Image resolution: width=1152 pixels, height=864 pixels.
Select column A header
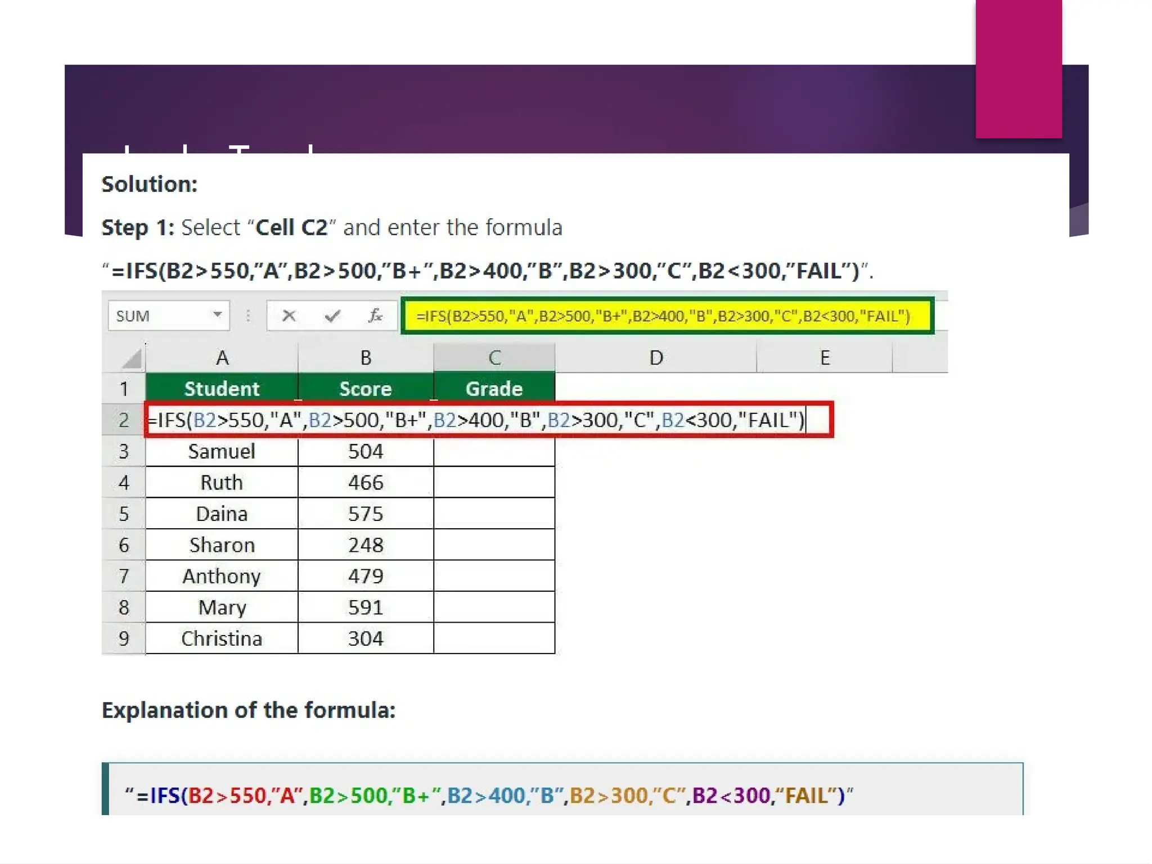click(222, 358)
